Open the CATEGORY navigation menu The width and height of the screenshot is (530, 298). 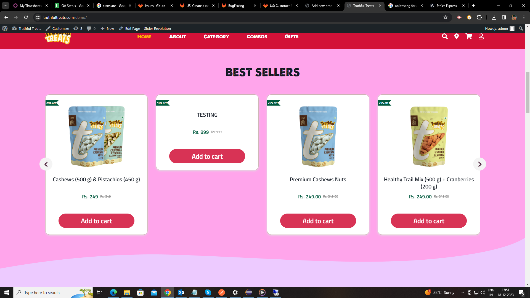click(x=216, y=37)
